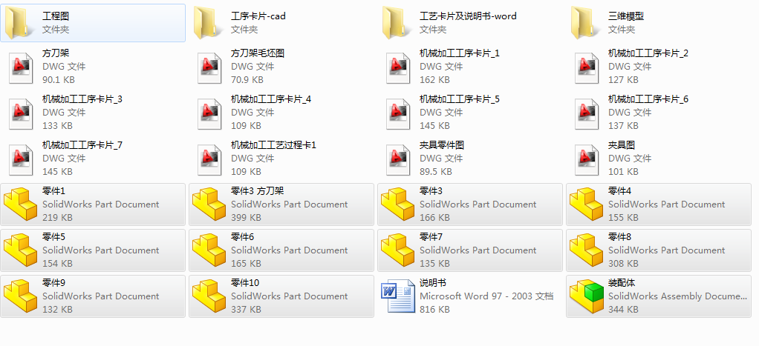Click the 89.5 KB size text
The height and width of the screenshot is (346, 759).
(x=436, y=172)
